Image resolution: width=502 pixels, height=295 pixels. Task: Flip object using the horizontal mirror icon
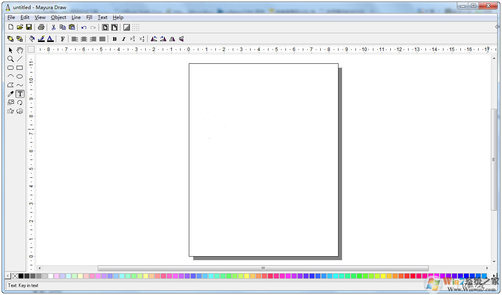point(172,39)
